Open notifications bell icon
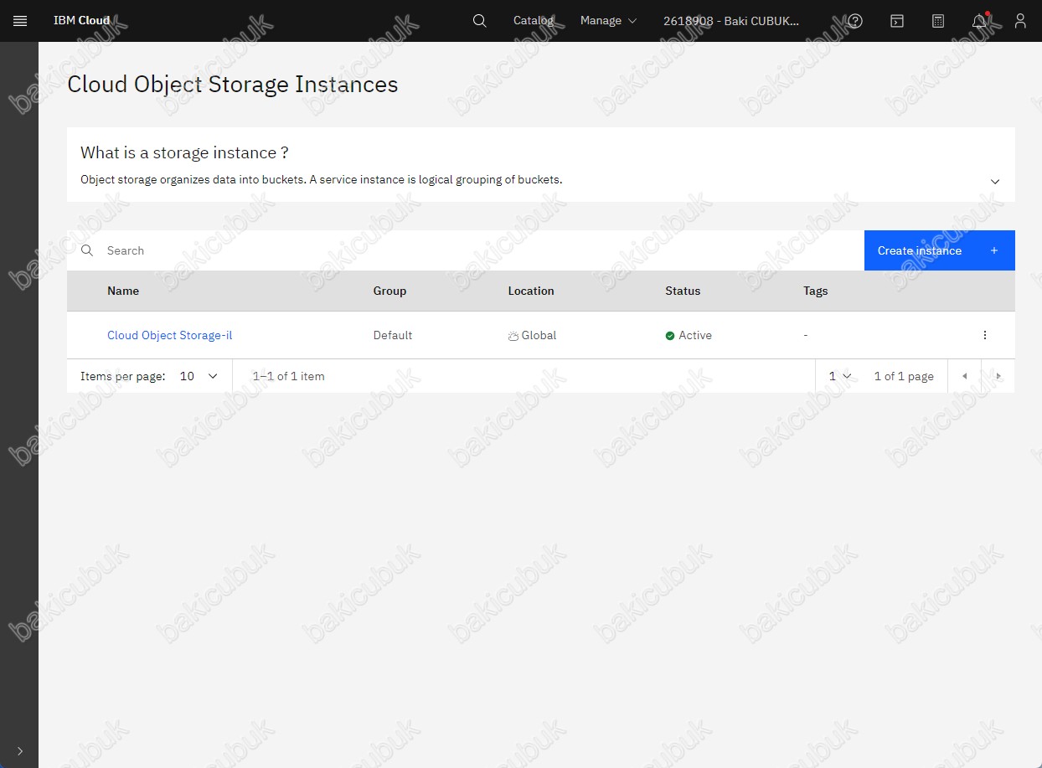 pyautogui.click(x=979, y=21)
